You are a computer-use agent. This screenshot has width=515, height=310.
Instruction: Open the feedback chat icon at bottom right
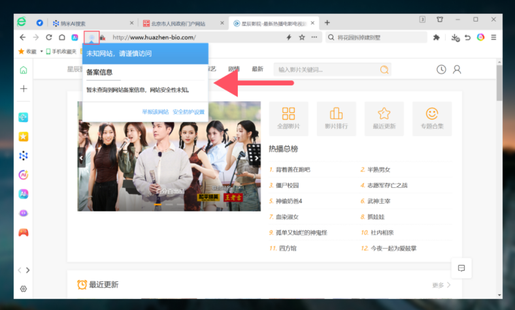pos(461,268)
